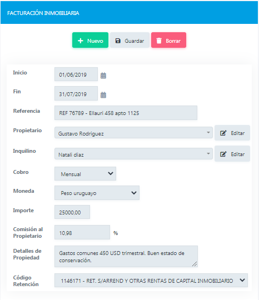Open the Cobro dropdown showing Mensual
This screenshot has width=259, height=300.
tap(85, 174)
